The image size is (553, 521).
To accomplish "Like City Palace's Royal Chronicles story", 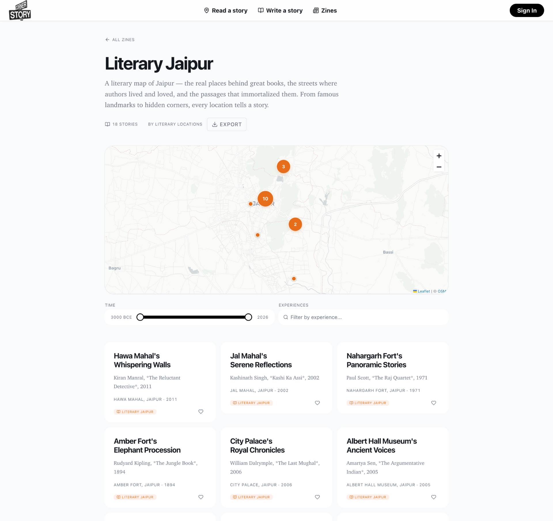I will click(317, 497).
